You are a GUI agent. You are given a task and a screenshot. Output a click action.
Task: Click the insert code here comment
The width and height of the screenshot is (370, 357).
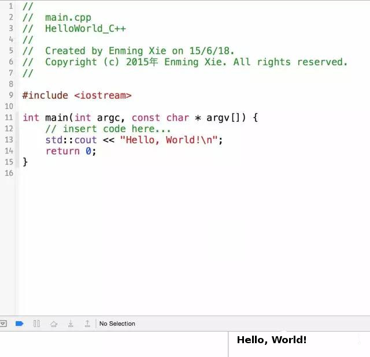click(x=108, y=129)
